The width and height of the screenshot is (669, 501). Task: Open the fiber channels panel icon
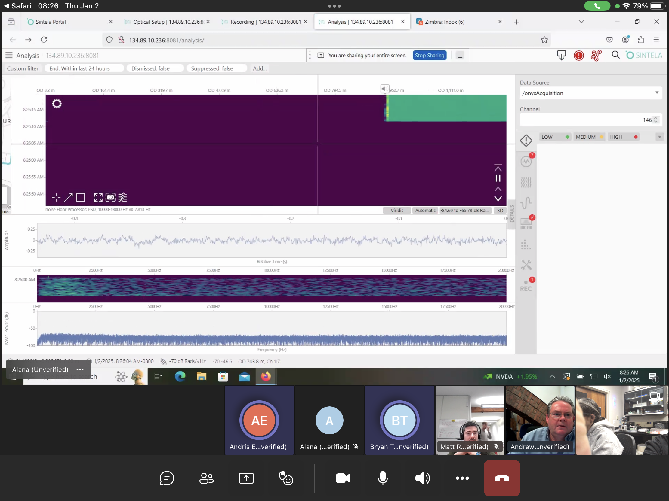(526, 182)
